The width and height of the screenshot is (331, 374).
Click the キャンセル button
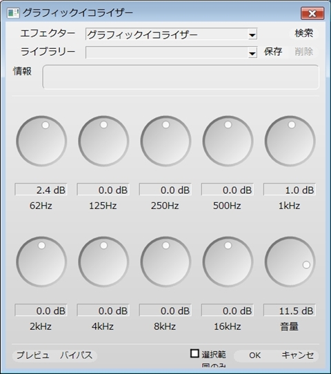tap(297, 355)
